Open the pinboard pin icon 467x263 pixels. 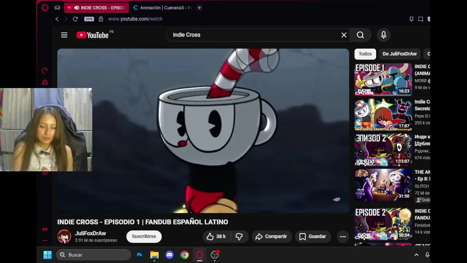coord(412,19)
